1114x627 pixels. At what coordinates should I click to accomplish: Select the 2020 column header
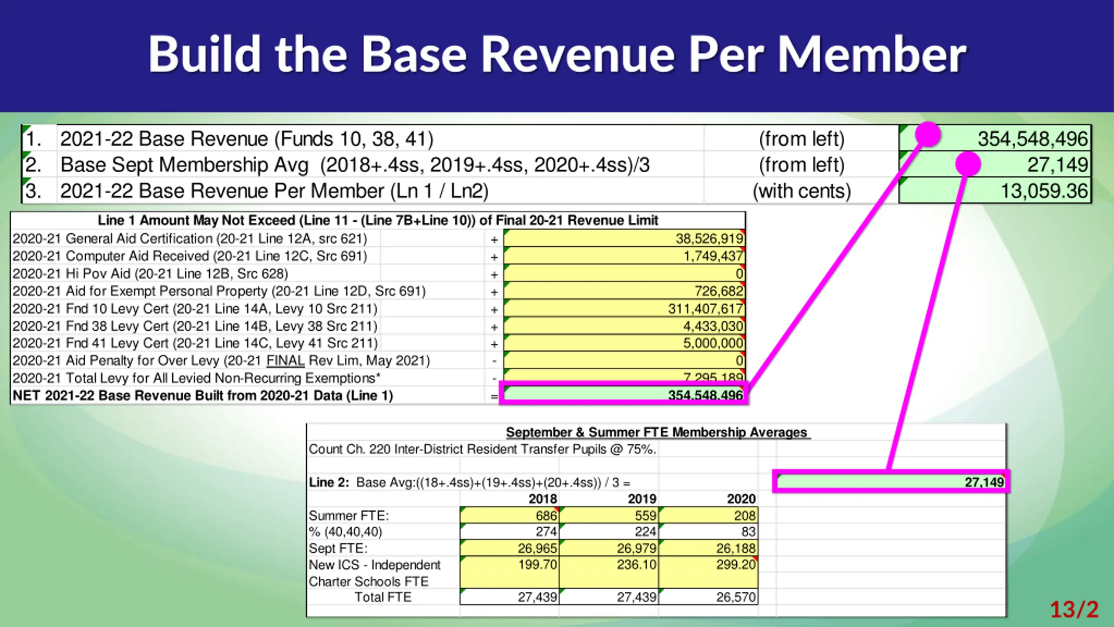[x=741, y=499]
